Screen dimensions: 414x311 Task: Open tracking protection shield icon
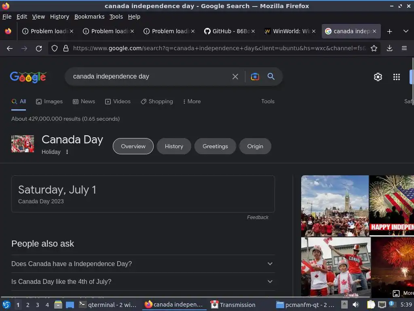click(55, 48)
